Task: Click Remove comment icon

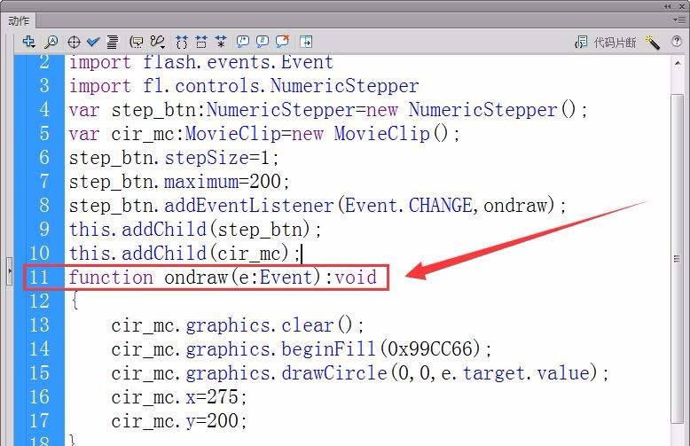Action: pyautogui.click(x=282, y=41)
